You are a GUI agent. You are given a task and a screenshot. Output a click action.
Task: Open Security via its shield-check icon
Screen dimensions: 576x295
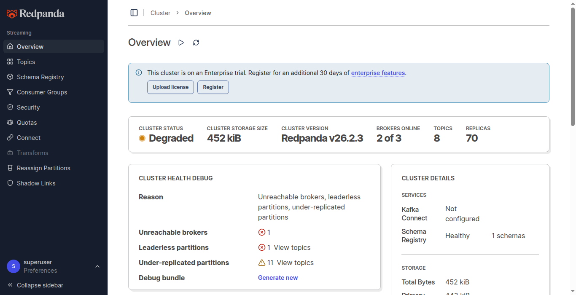coord(10,107)
